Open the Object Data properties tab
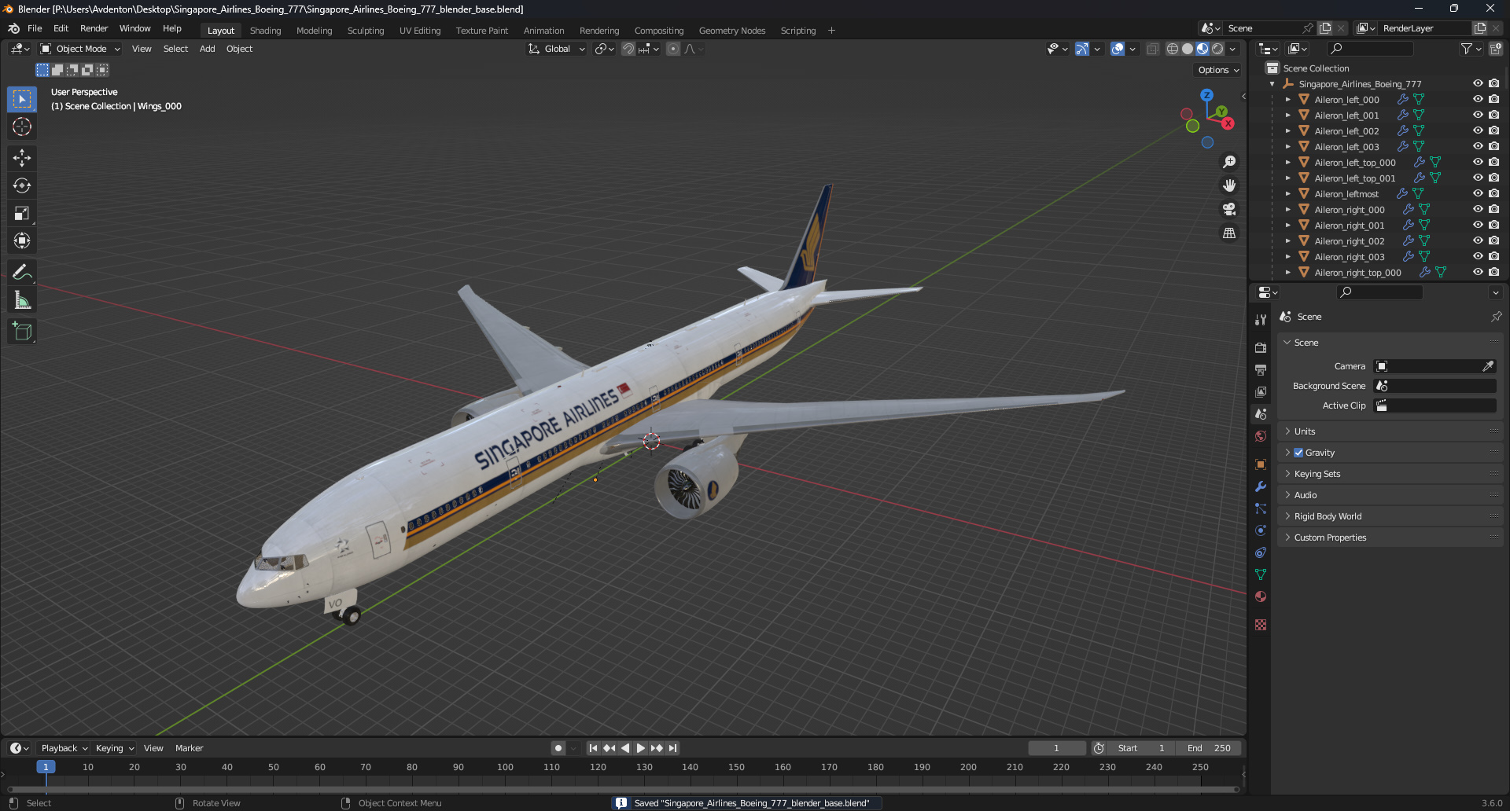1510x811 pixels. (x=1261, y=574)
